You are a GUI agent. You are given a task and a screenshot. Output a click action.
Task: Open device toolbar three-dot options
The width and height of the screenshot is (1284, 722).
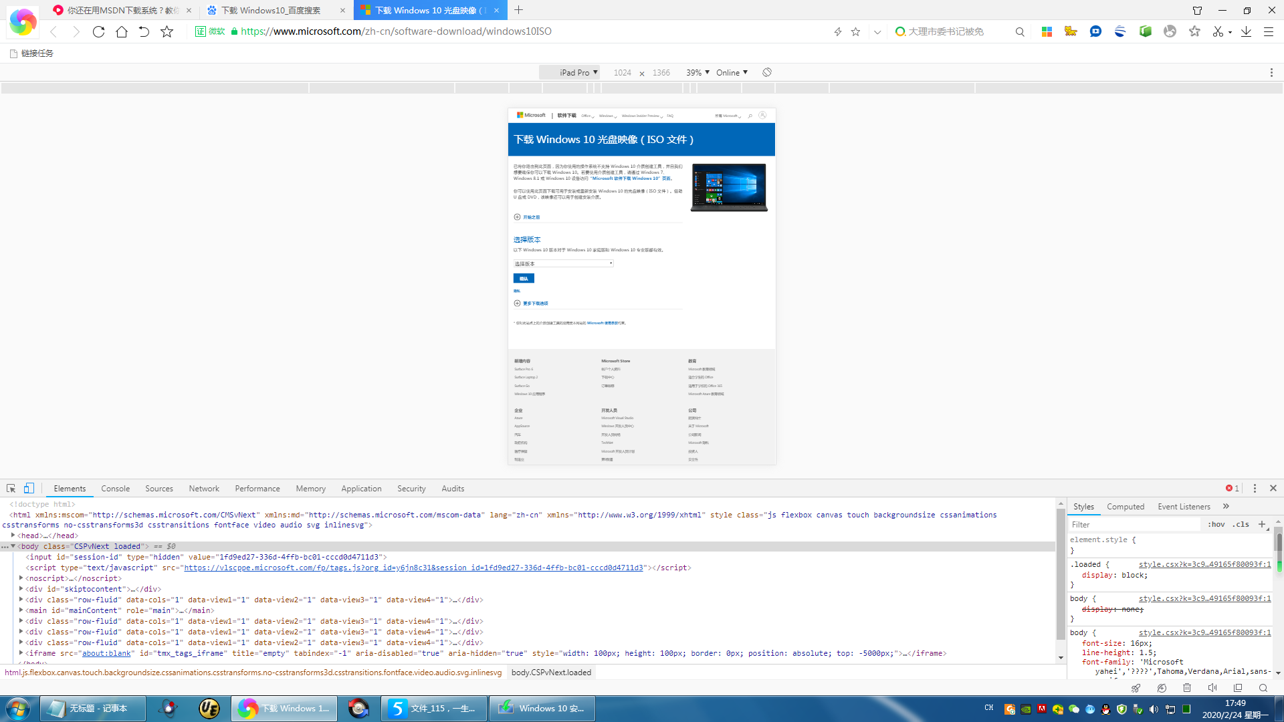click(1271, 72)
